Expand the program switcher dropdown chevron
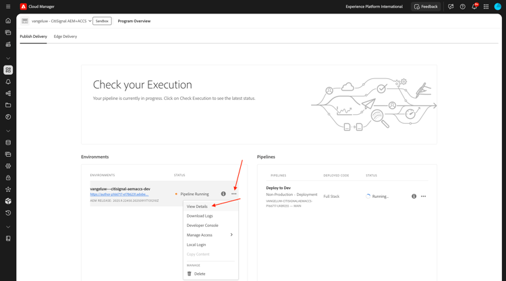 pyautogui.click(x=90, y=21)
